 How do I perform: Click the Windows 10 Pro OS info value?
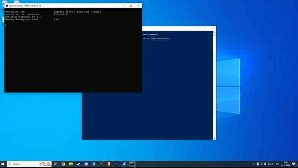78,12
